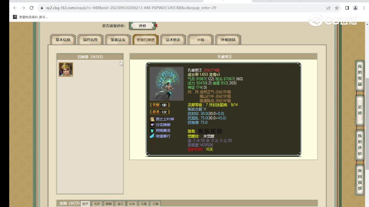The width and height of the screenshot is (369, 207).
Task: Click the browser back arrow
Action: click(x=15, y=8)
